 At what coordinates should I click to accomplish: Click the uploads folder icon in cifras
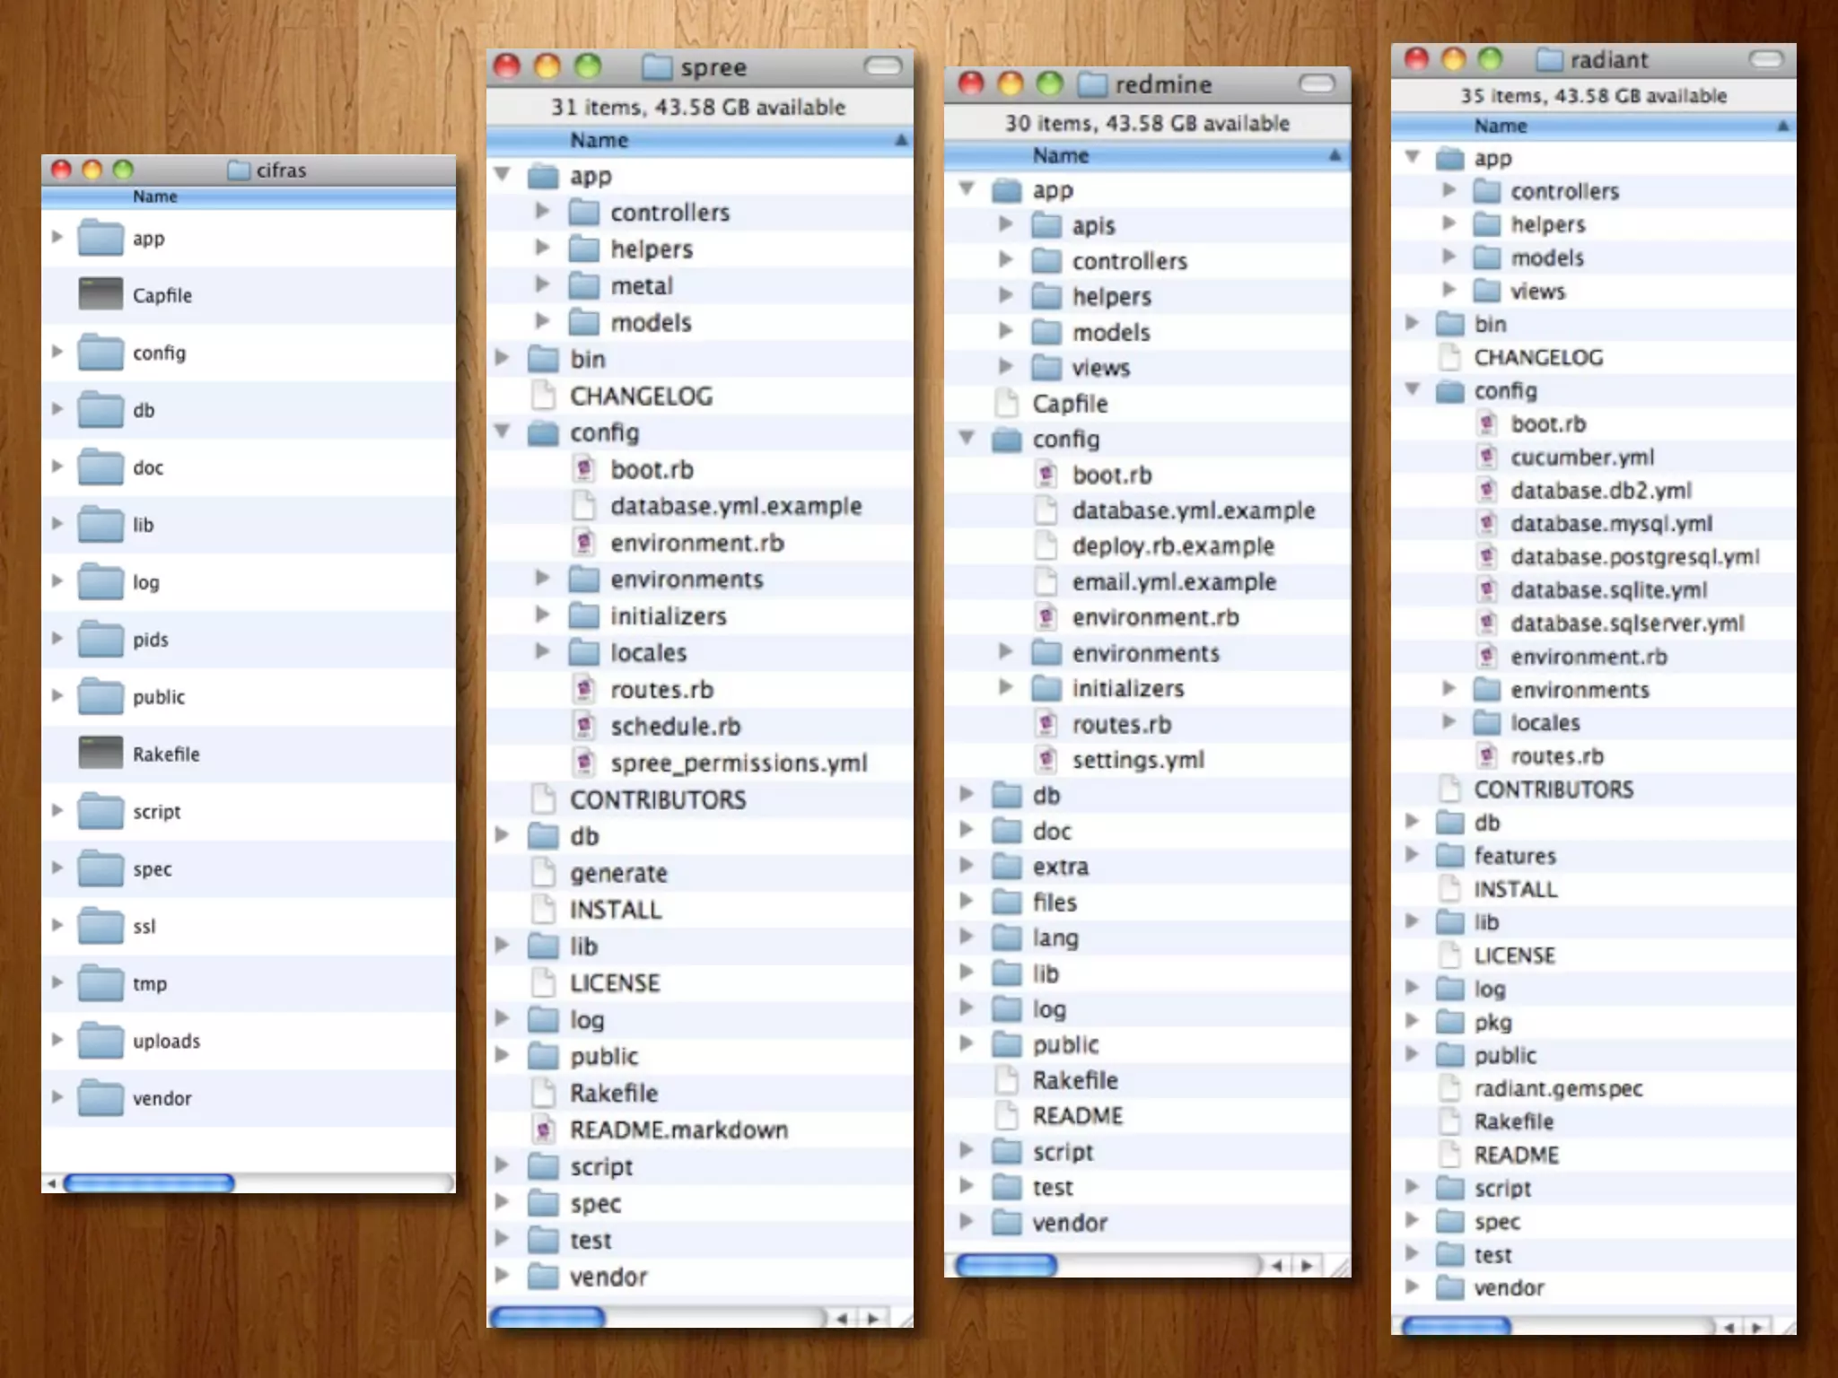(x=100, y=1041)
